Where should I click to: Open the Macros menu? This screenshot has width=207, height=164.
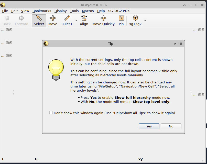pos(88,11)
